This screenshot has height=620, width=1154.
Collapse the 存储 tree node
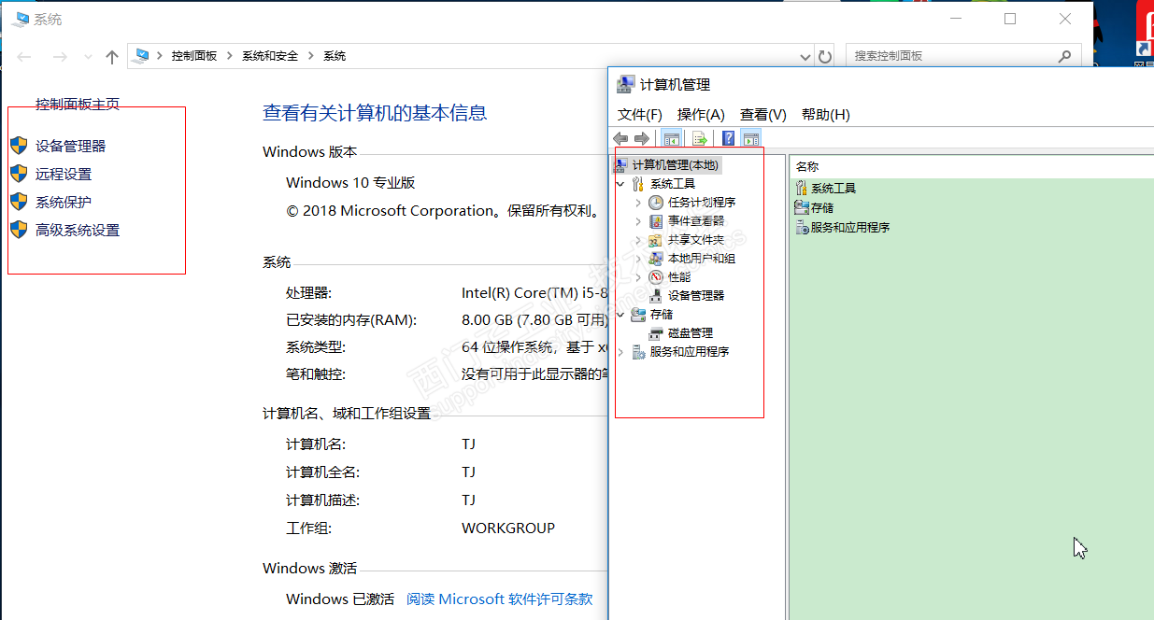(621, 315)
